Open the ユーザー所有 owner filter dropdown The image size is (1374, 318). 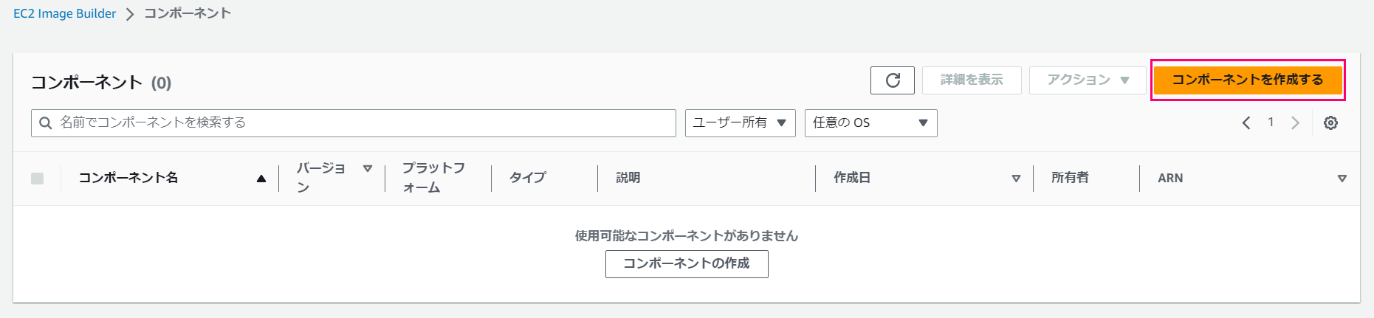coord(740,123)
